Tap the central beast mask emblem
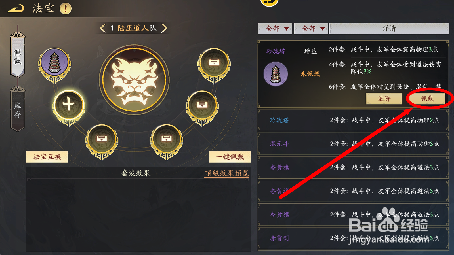Screen dimensions: 454x255 (x=134, y=80)
